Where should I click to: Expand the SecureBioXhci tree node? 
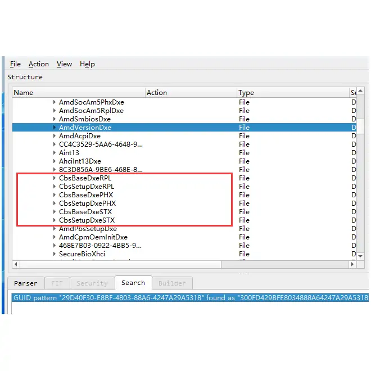(55, 254)
